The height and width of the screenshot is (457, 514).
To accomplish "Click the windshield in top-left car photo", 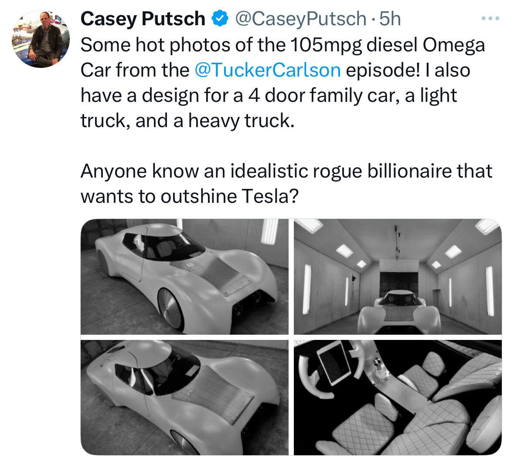I will [x=163, y=245].
